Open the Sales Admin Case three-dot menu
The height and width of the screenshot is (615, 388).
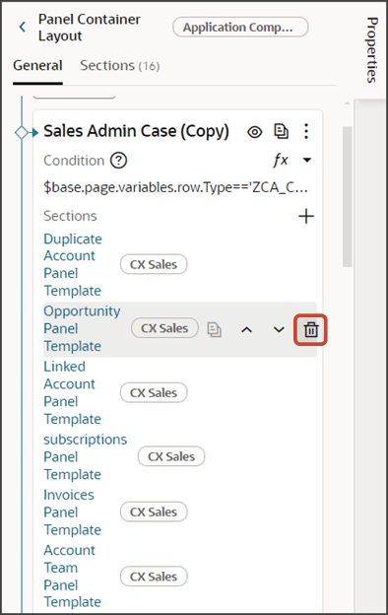(306, 131)
